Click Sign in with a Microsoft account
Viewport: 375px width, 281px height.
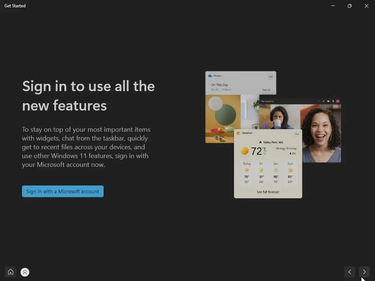[63, 191]
